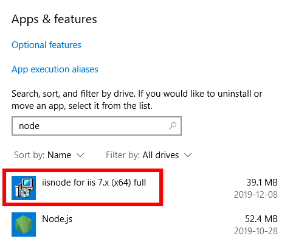Click the 39.1 MB size value
Screen dimensions: 293x247
(x=262, y=183)
